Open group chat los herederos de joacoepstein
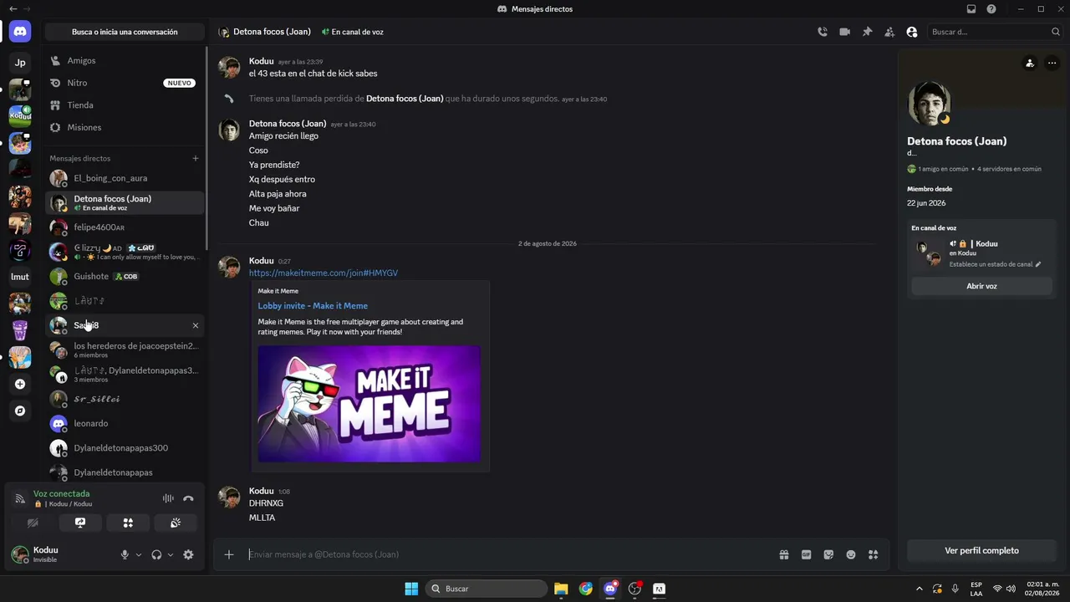The width and height of the screenshot is (1070, 602). click(125, 349)
